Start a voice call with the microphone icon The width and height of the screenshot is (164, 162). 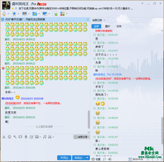tap(4, 14)
